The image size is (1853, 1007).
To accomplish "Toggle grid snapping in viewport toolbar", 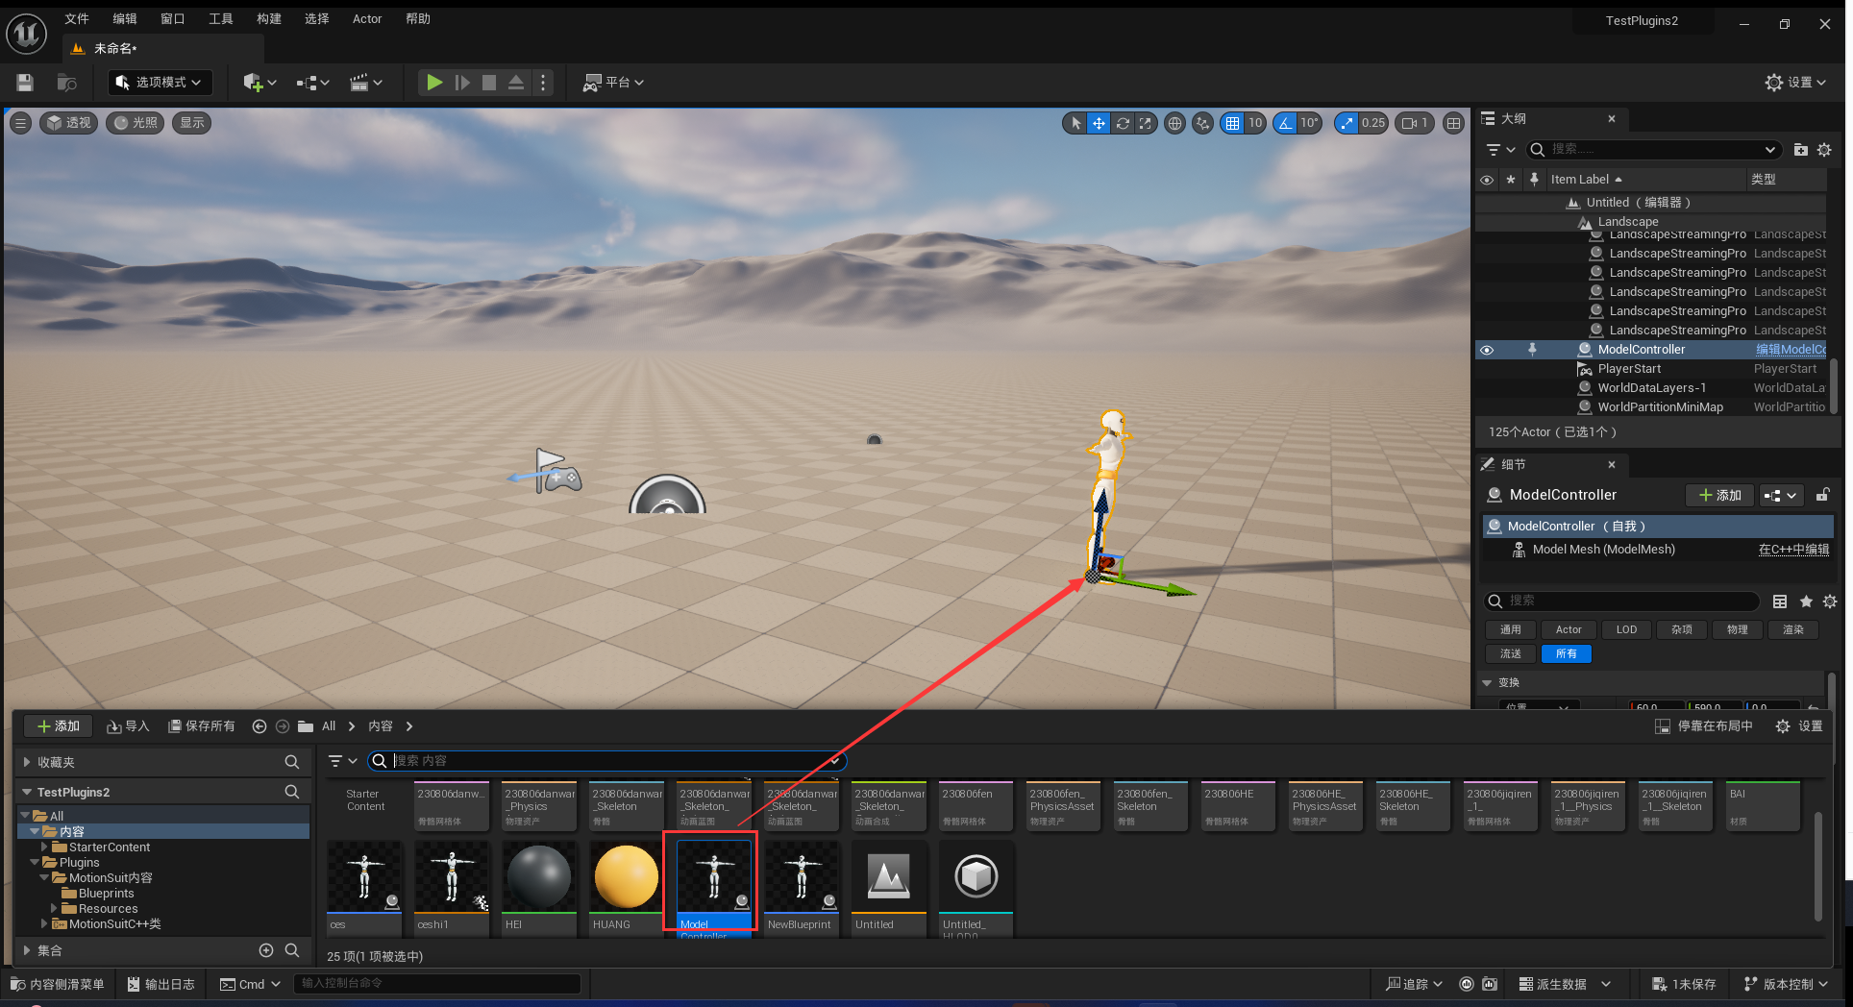I will click(1232, 123).
